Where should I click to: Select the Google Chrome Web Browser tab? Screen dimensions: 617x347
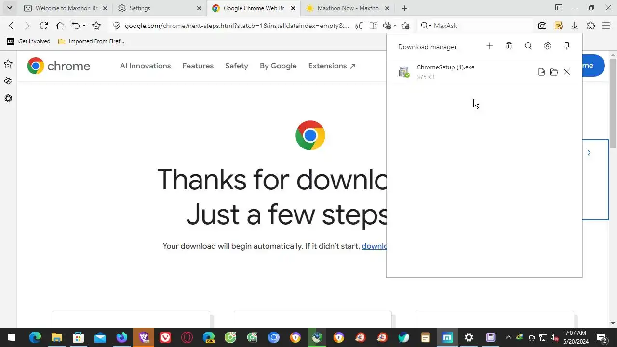point(254,8)
